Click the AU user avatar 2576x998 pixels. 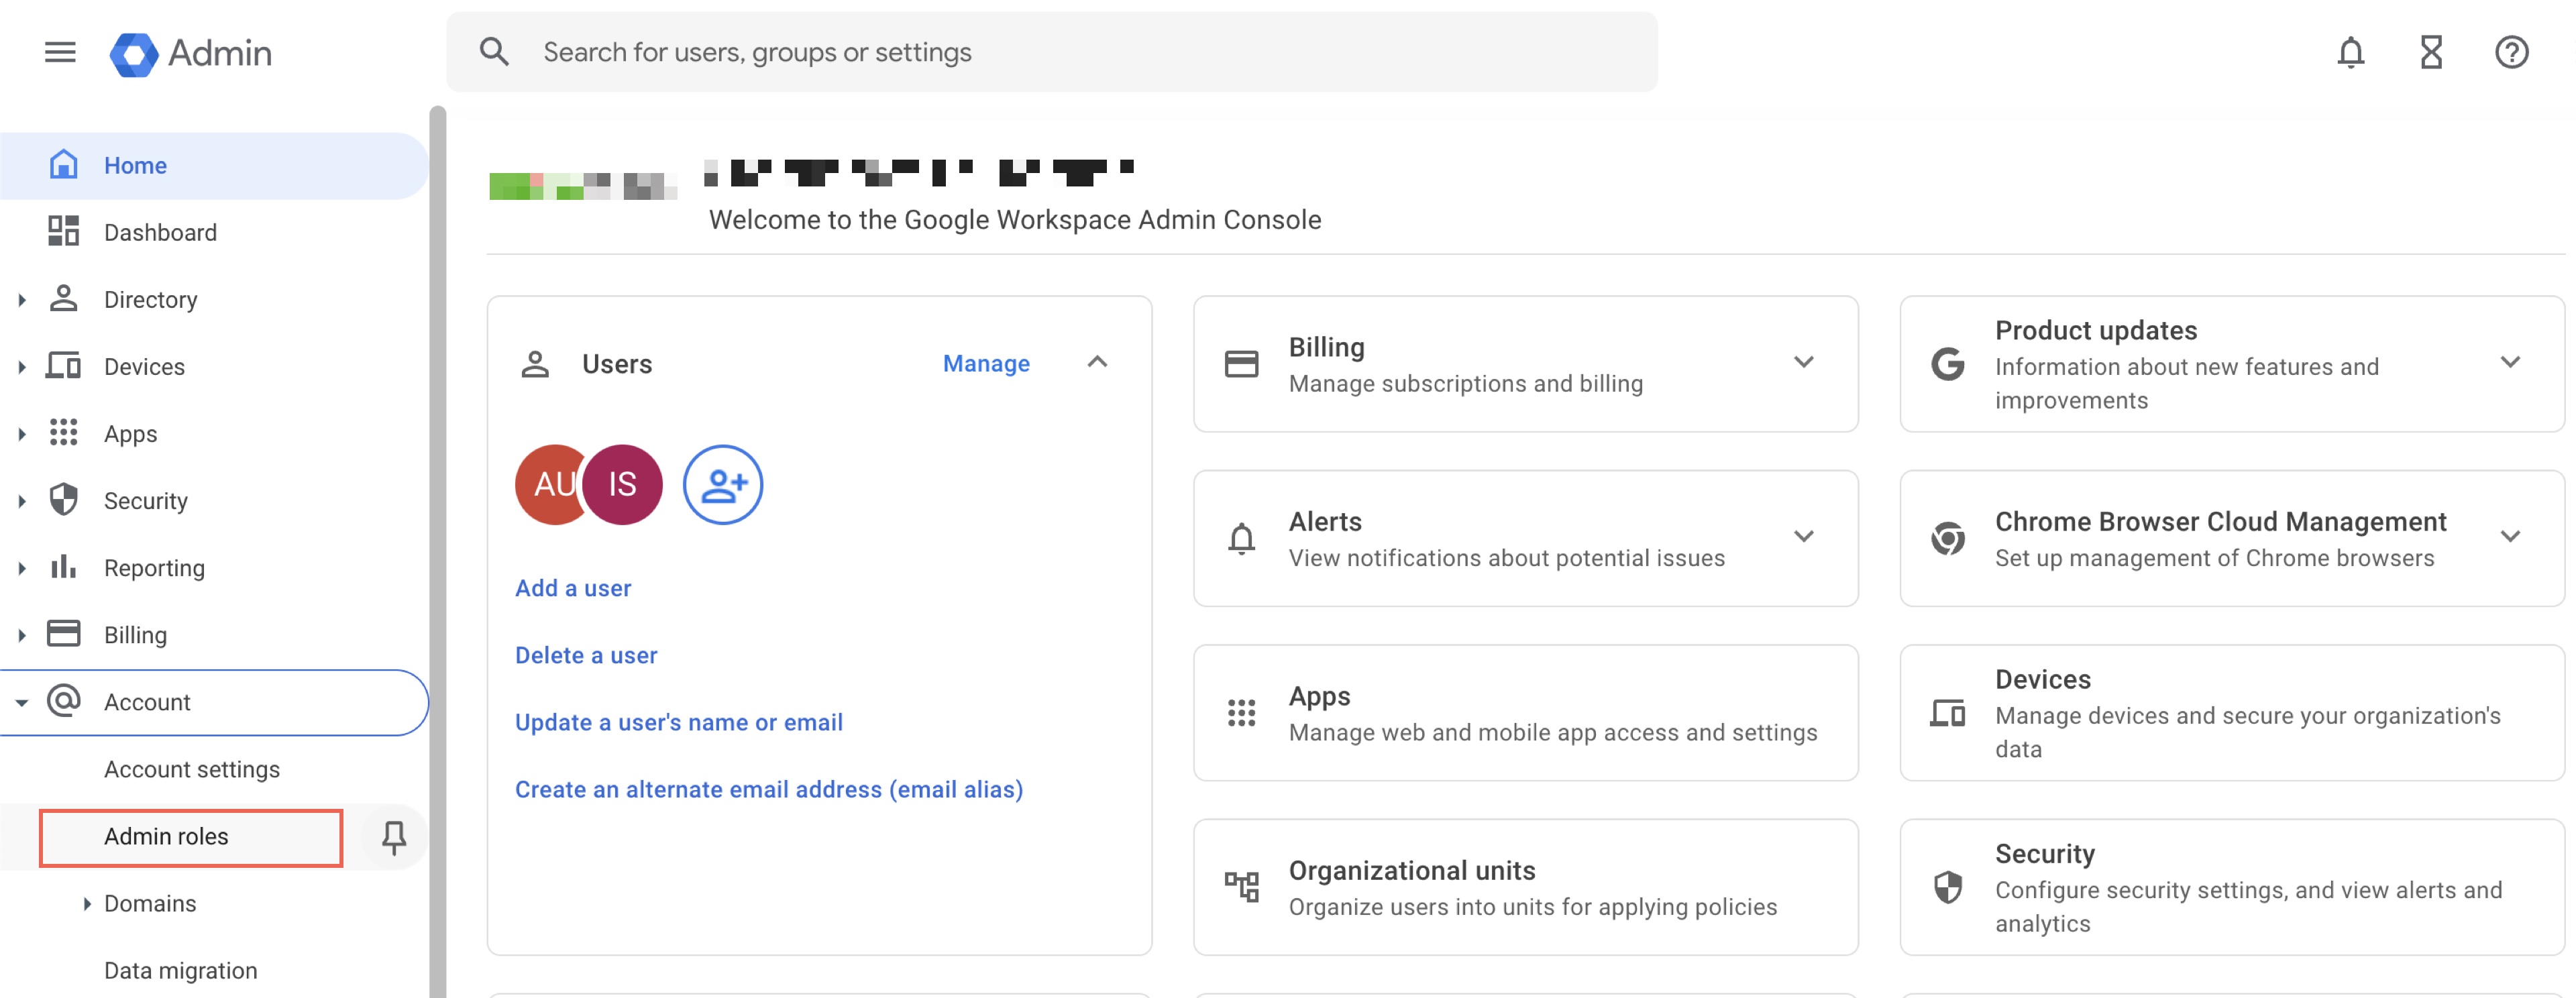(x=550, y=484)
